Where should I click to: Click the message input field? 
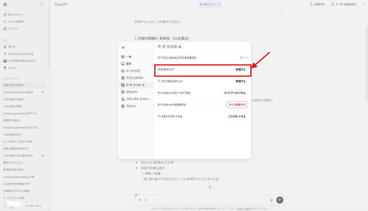click(205, 200)
